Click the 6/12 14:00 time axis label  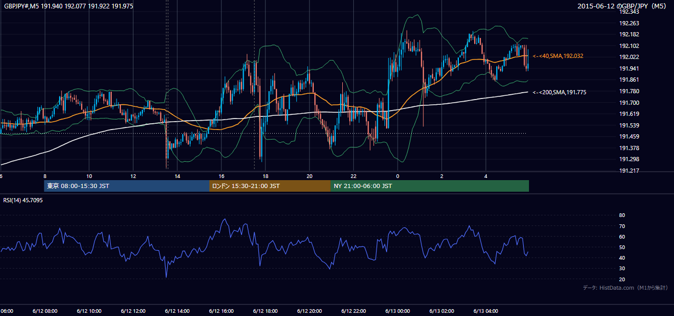[x=177, y=311]
